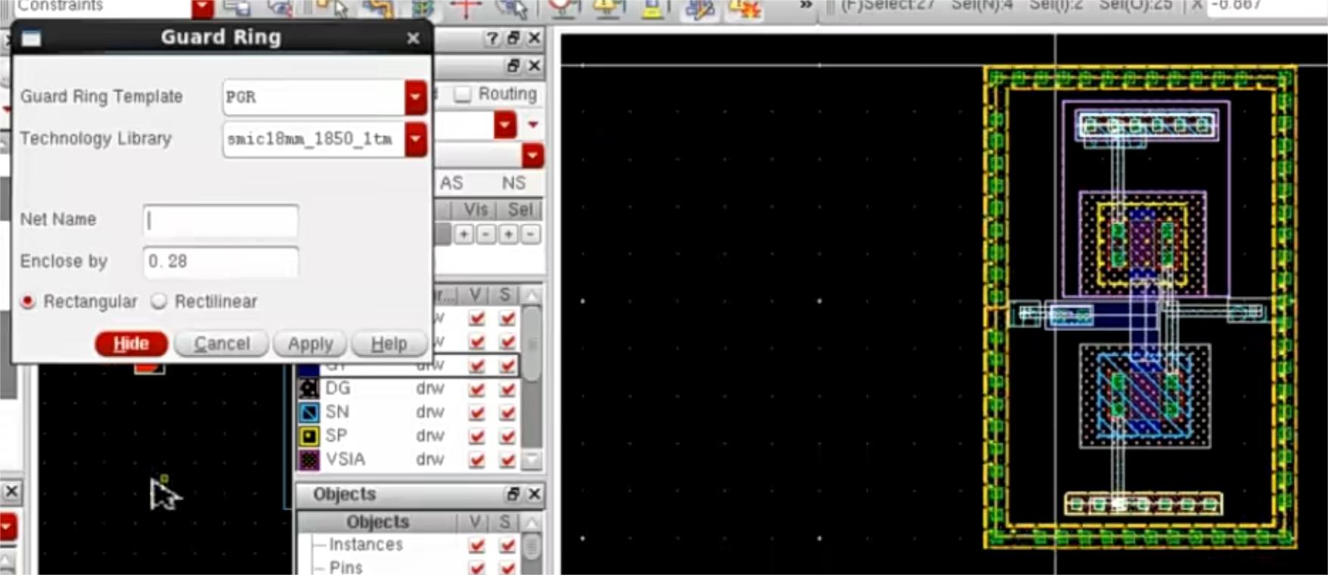Click the Cancel button
This screenshot has height=575, width=1328.
click(x=222, y=344)
